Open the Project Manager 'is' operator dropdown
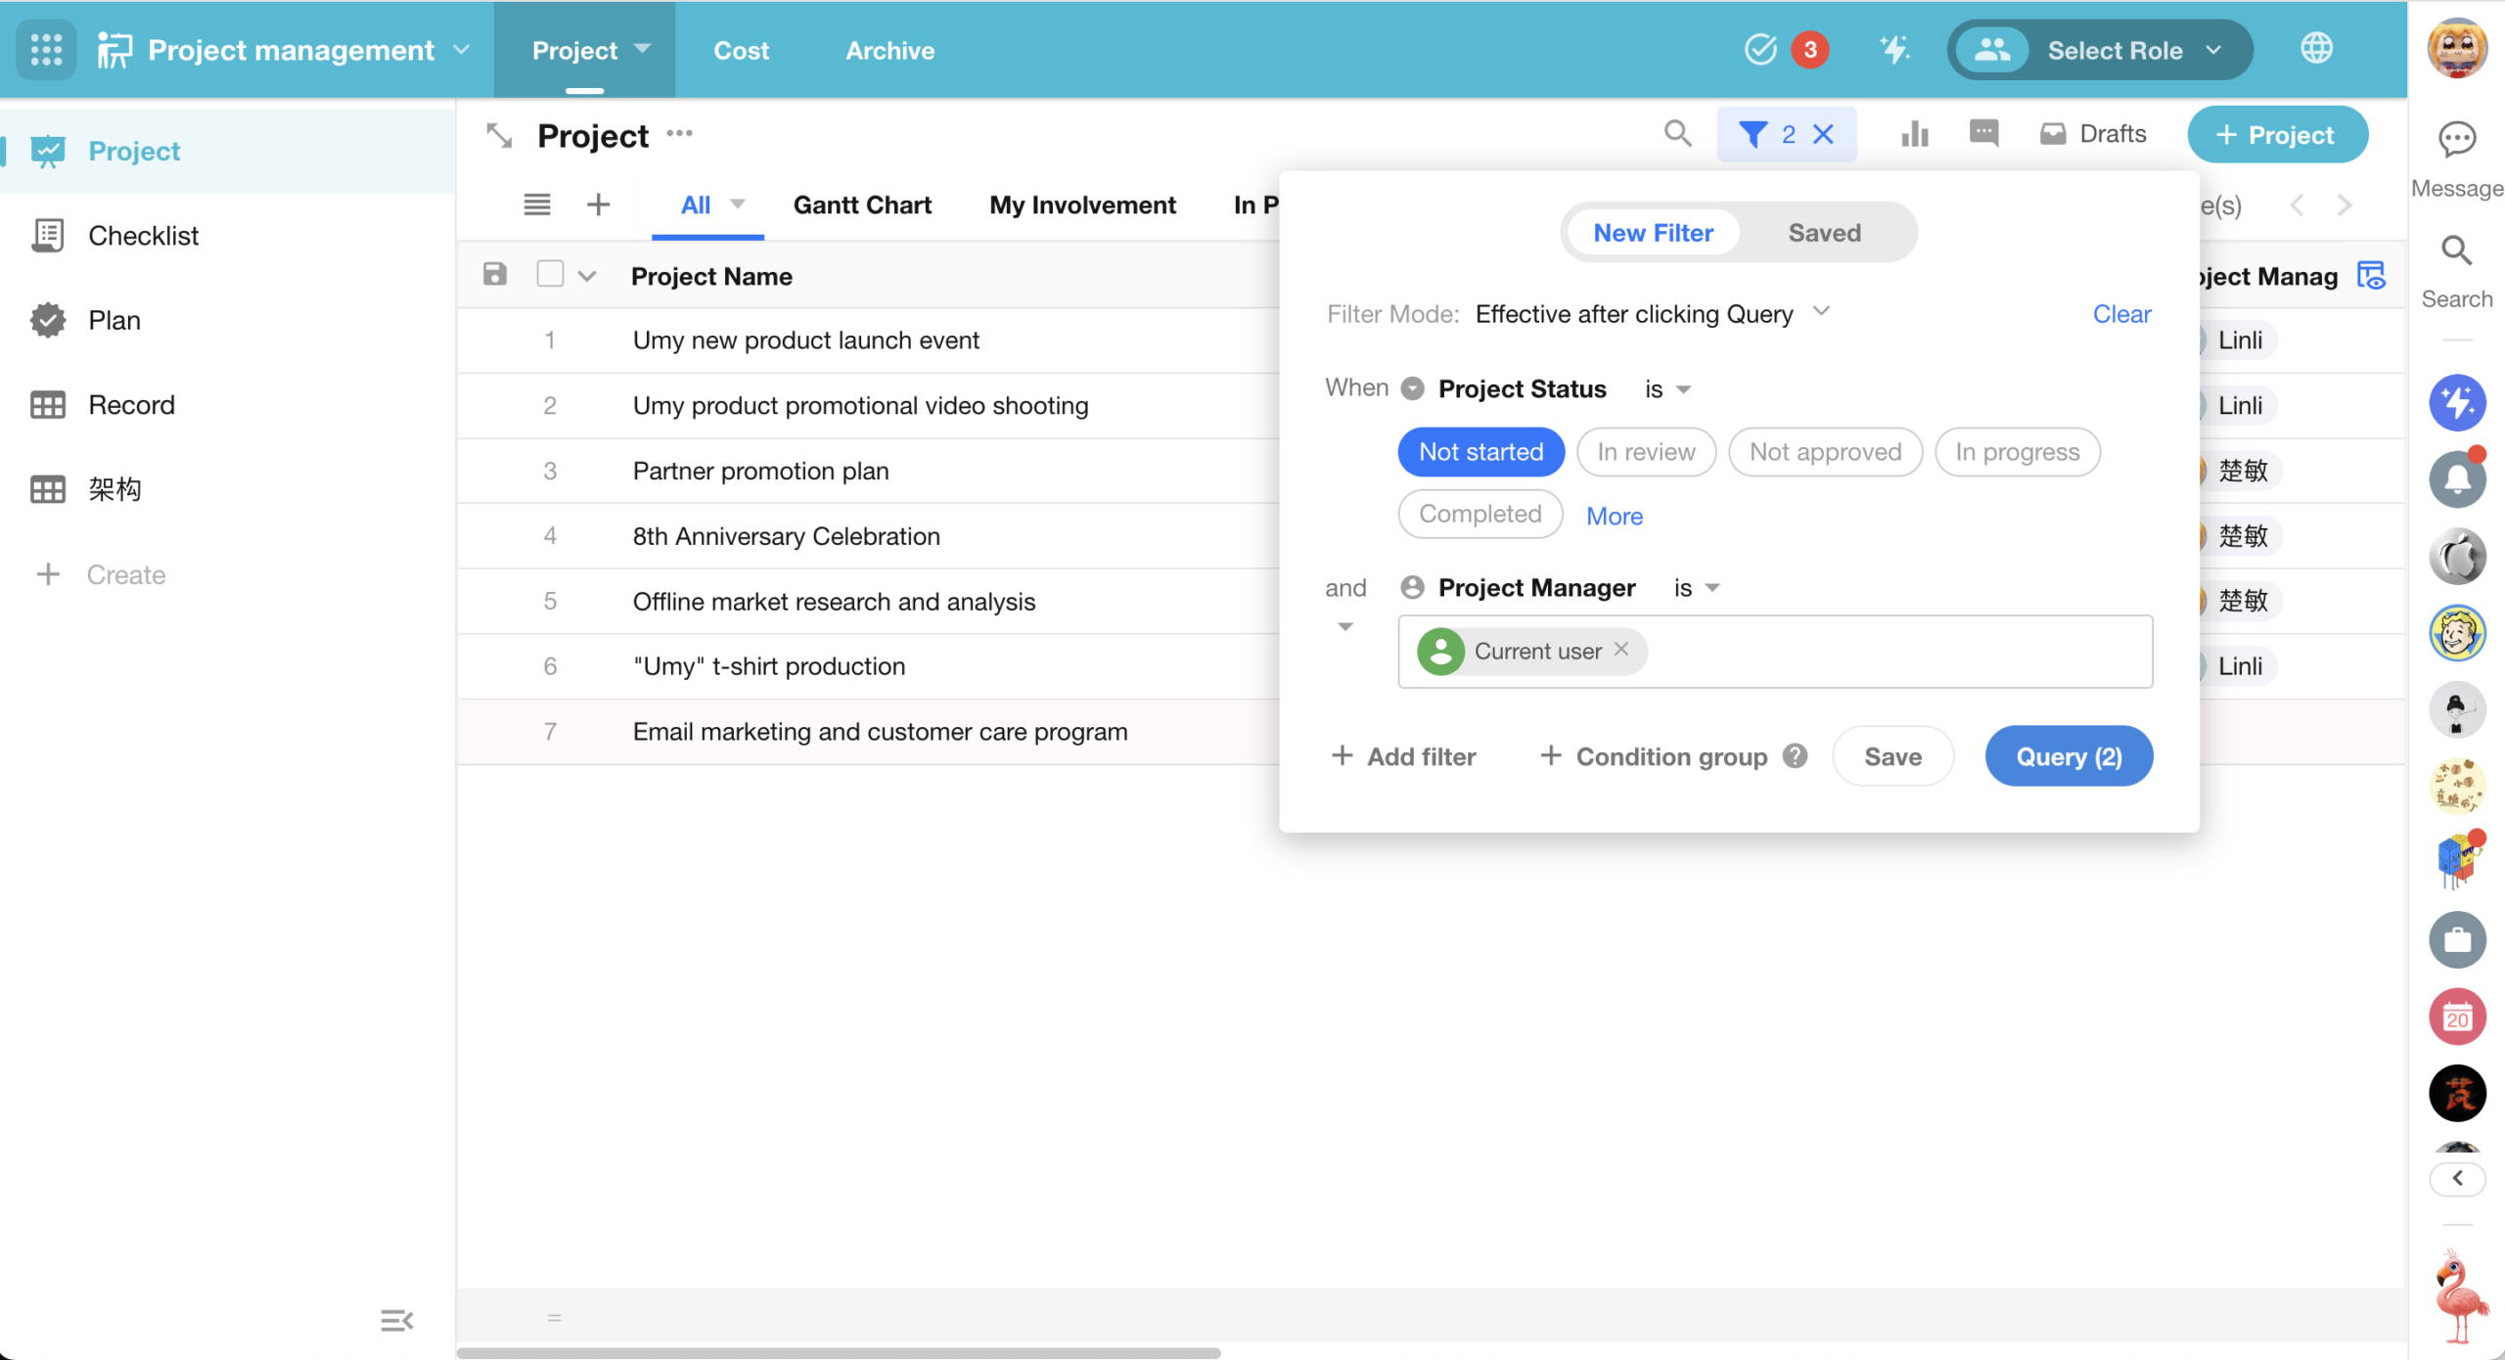2505x1360 pixels. (1696, 588)
